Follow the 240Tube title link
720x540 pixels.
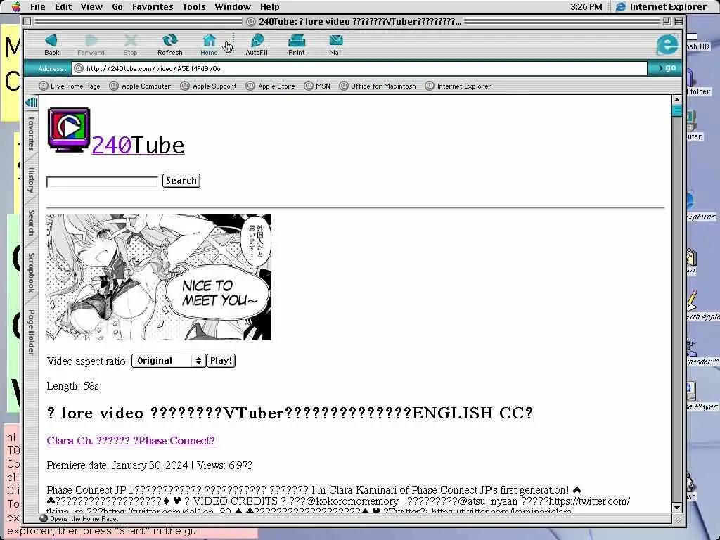tap(138, 145)
